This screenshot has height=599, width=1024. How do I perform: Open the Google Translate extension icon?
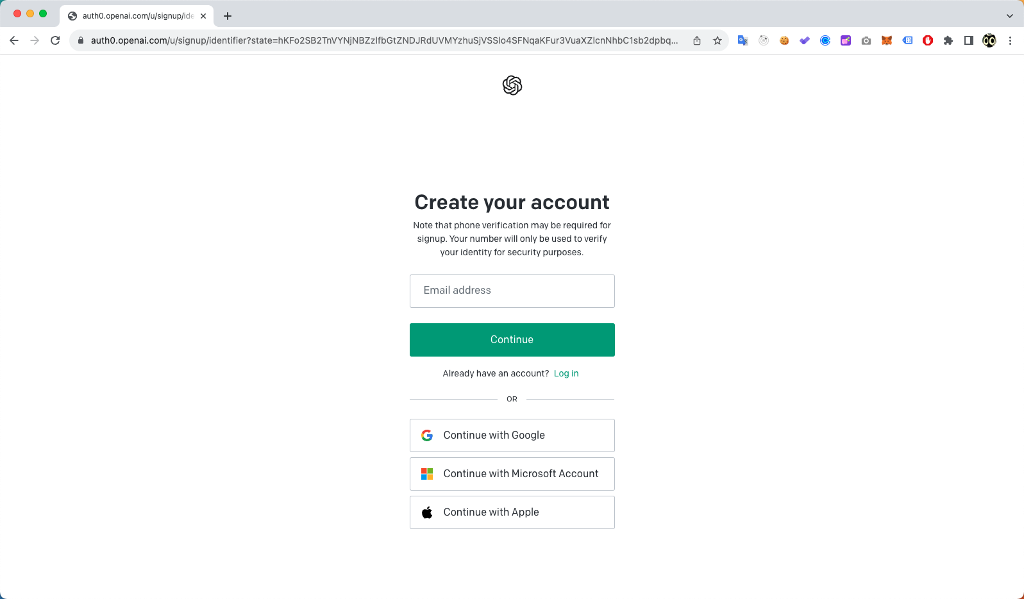point(743,40)
